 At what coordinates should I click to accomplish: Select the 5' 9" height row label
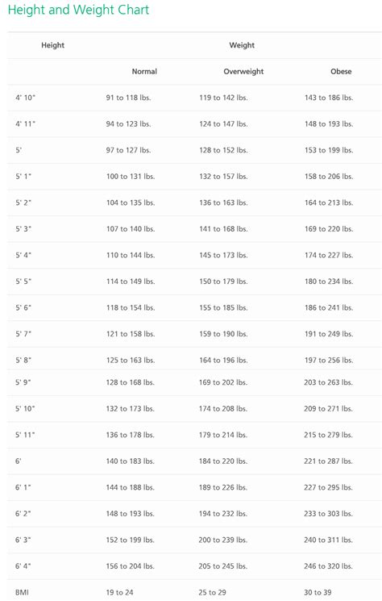(x=23, y=382)
